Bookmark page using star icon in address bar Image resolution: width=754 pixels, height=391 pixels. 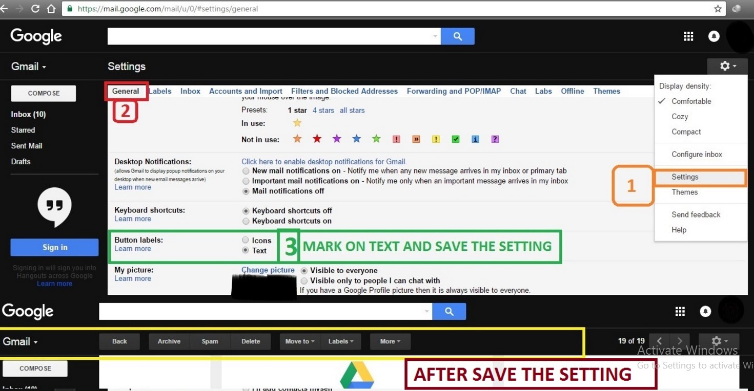pyautogui.click(x=718, y=9)
